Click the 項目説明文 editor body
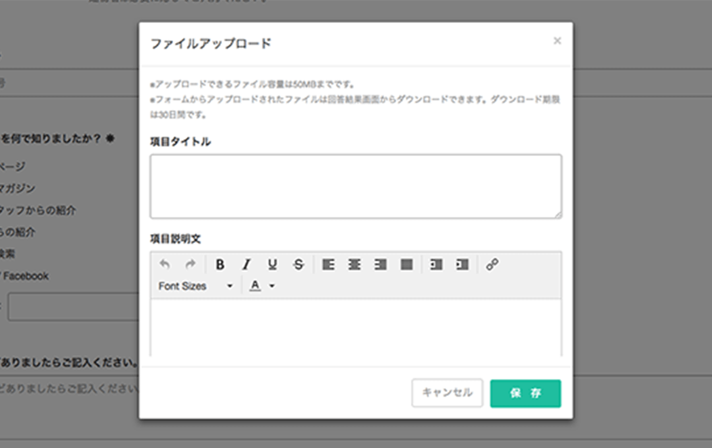Image resolution: width=712 pixels, height=448 pixels. [356, 327]
